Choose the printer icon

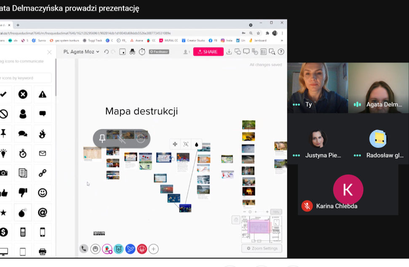click(x=43, y=251)
